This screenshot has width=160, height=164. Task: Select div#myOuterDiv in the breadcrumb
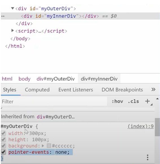[x=56, y=79]
